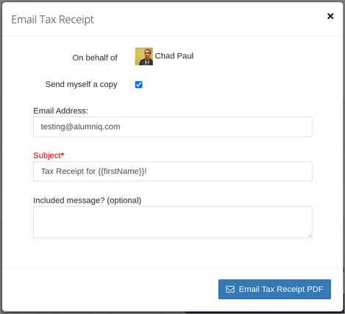This screenshot has height=314, width=345.
Task: Uncheck the Send myself a copy checkbox
Action: point(138,85)
